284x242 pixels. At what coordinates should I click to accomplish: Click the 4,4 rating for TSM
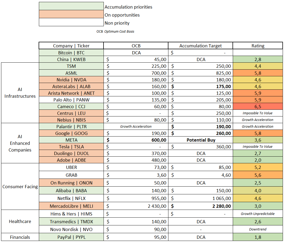258,66
